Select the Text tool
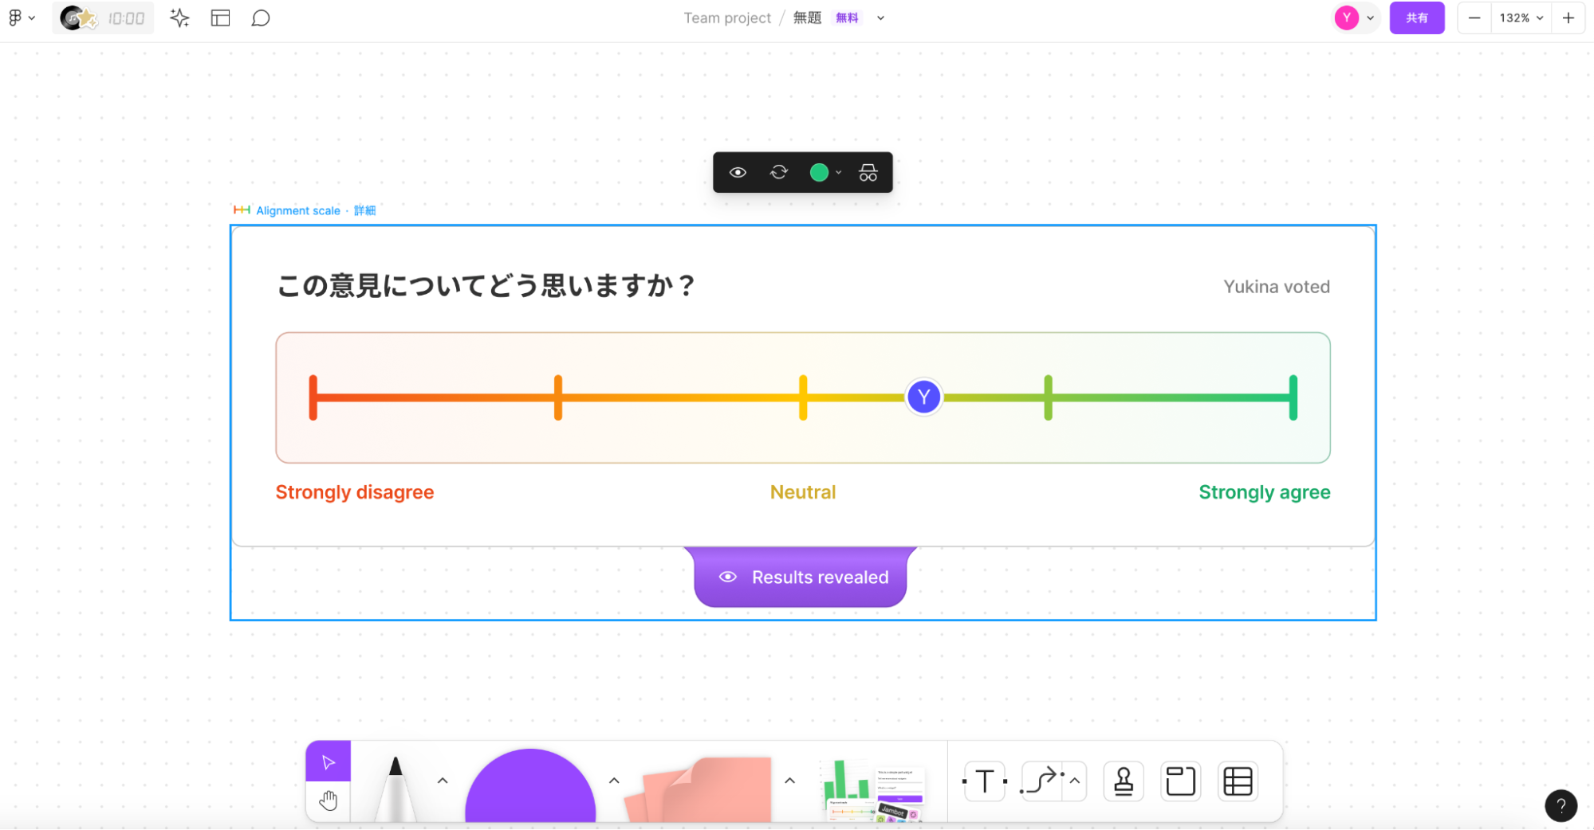This screenshot has width=1594, height=830. pos(985,781)
